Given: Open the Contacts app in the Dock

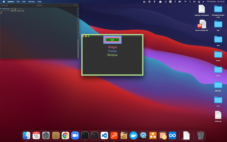Looking at the screenshot, I should 56,135.
